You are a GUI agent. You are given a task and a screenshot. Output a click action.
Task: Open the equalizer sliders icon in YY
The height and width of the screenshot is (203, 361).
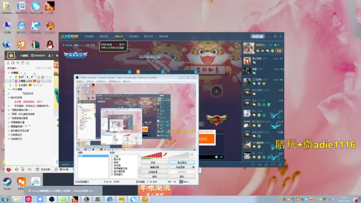coord(30,170)
